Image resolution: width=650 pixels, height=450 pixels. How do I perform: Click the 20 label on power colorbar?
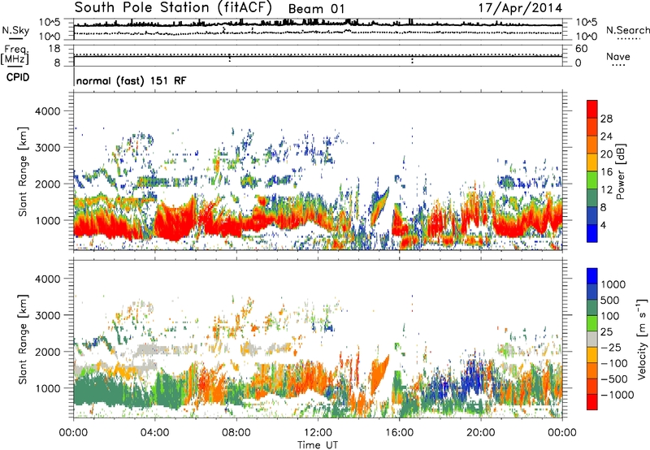point(606,154)
